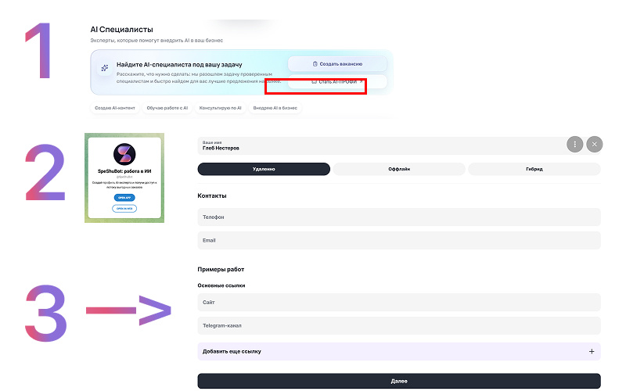Click the plus icon on 'Добавить еще ссылку'
The image size is (626, 391).
592,351
